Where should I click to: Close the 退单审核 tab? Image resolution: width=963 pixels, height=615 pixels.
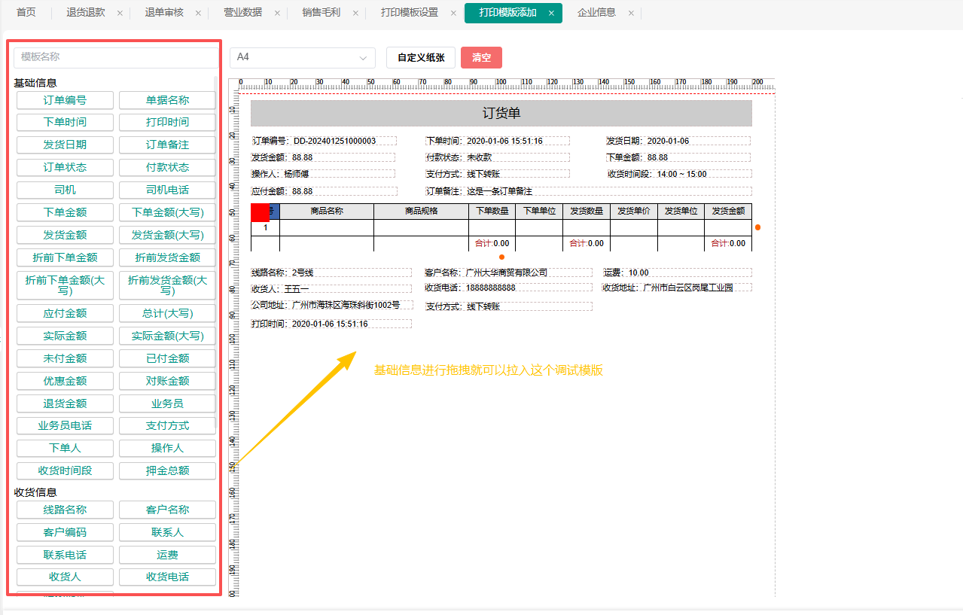(198, 13)
